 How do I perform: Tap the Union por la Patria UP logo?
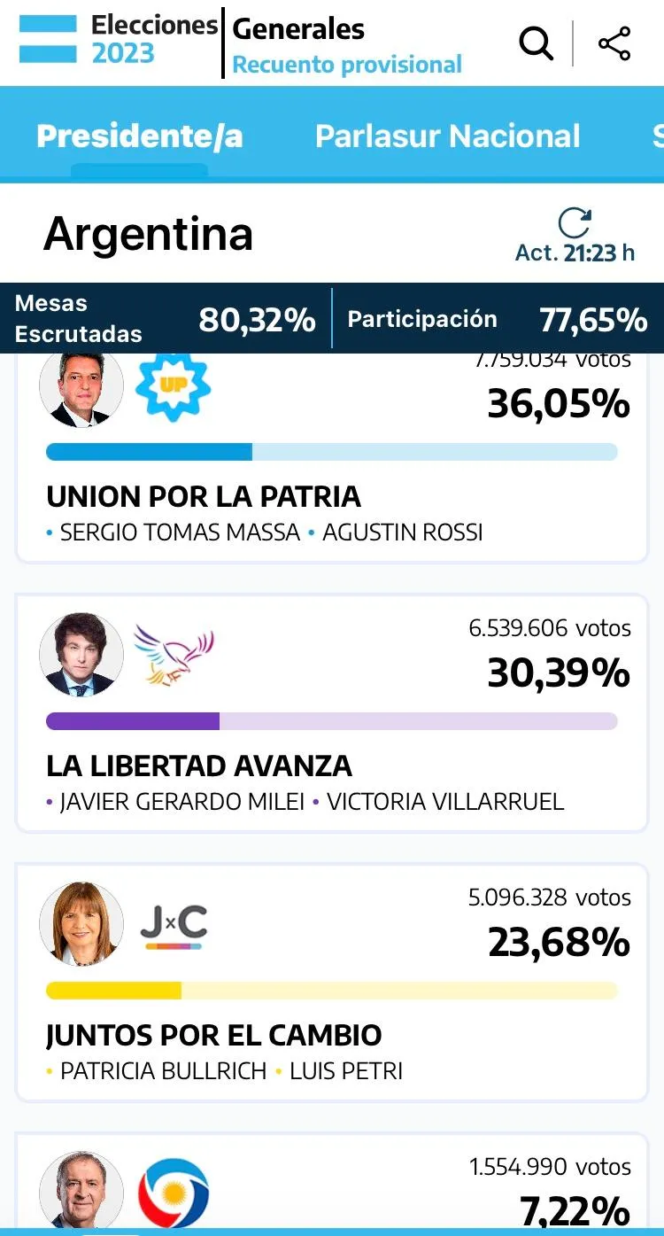(173, 386)
